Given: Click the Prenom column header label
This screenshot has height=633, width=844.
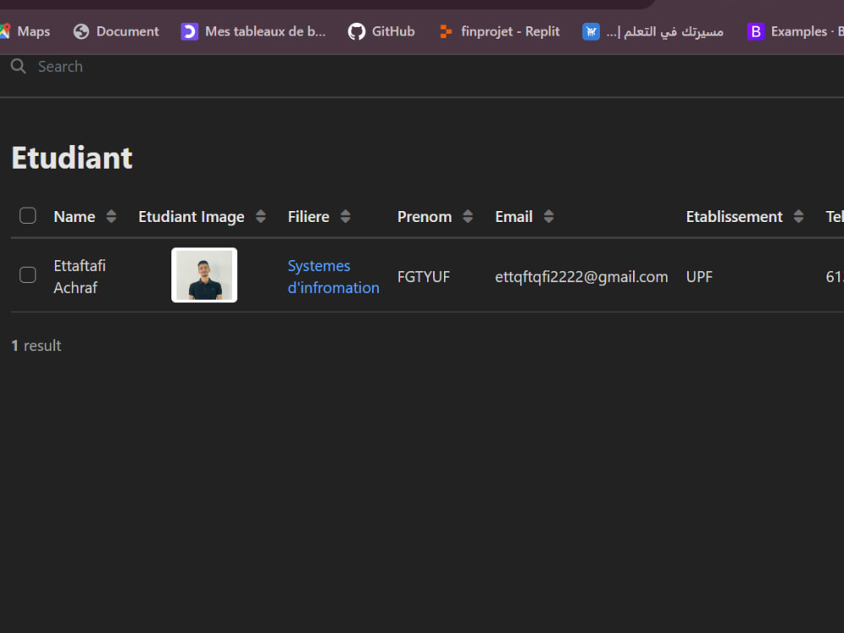Looking at the screenshot, I should coord(425,216).
